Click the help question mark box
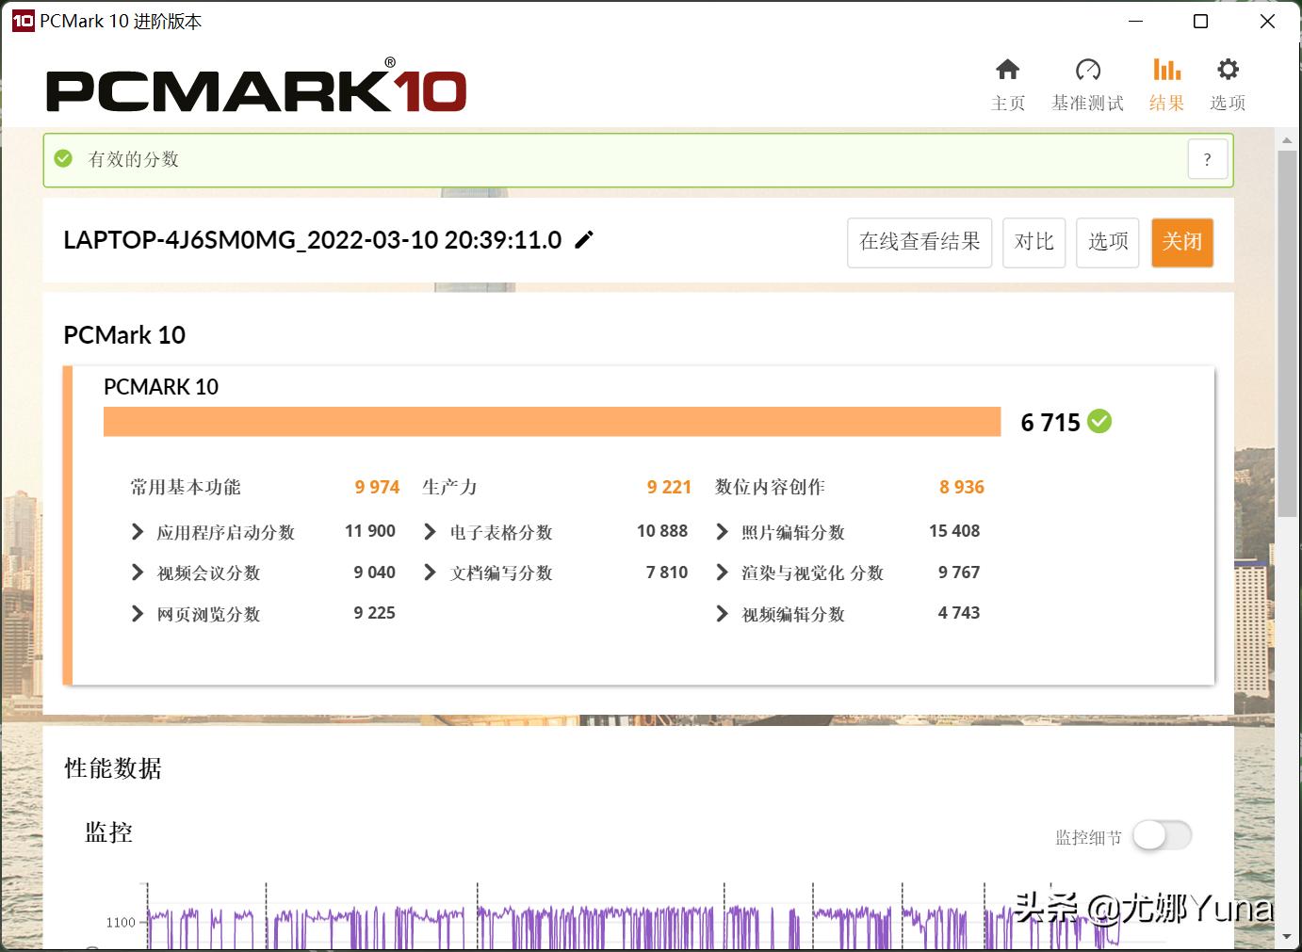 [x=1207, y=158]
